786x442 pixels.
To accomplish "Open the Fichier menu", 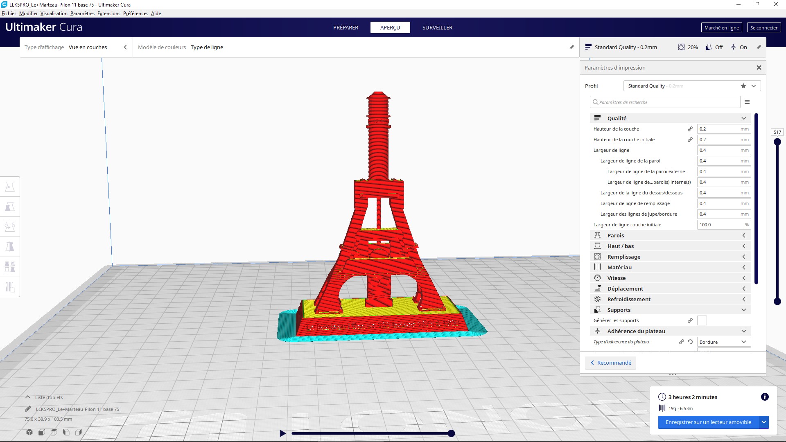I will click(x=9, y=14).
